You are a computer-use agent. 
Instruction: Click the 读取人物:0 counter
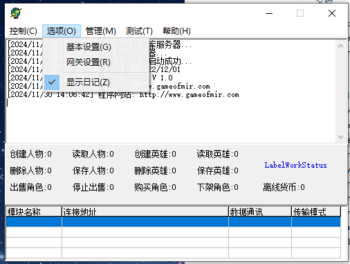click(x=93, y=154)
